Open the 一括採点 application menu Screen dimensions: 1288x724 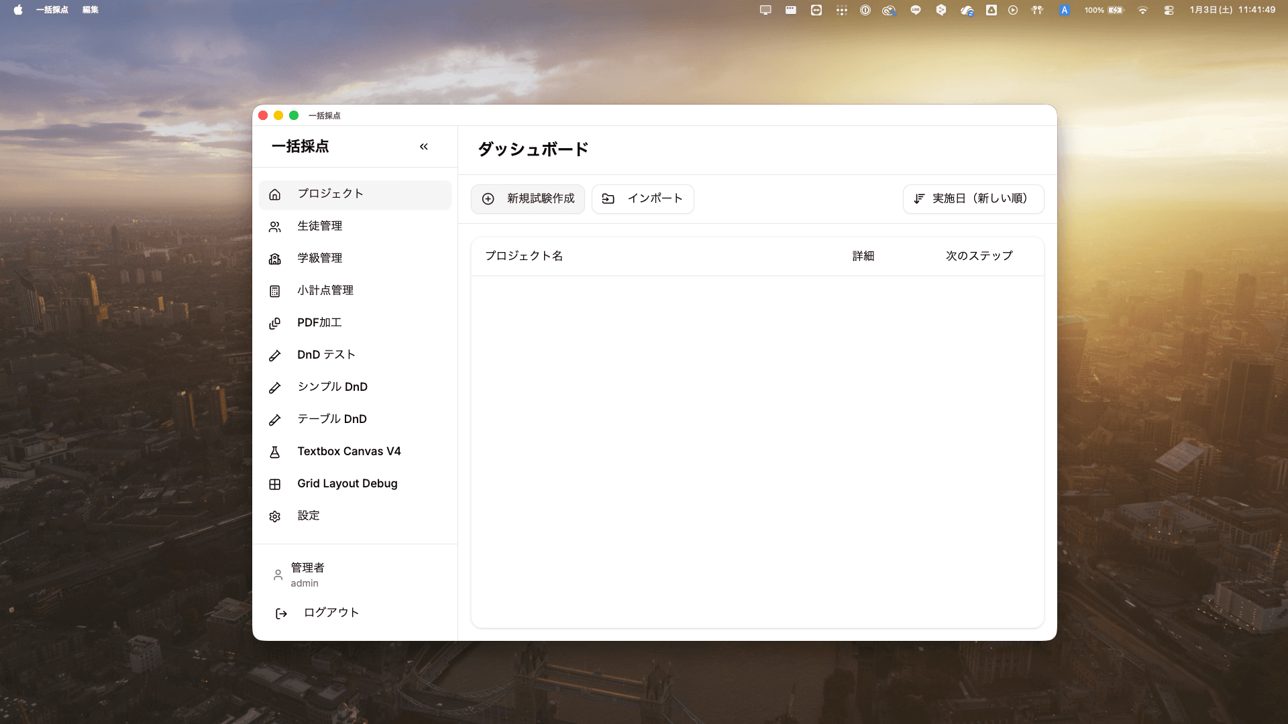point(53,10)
